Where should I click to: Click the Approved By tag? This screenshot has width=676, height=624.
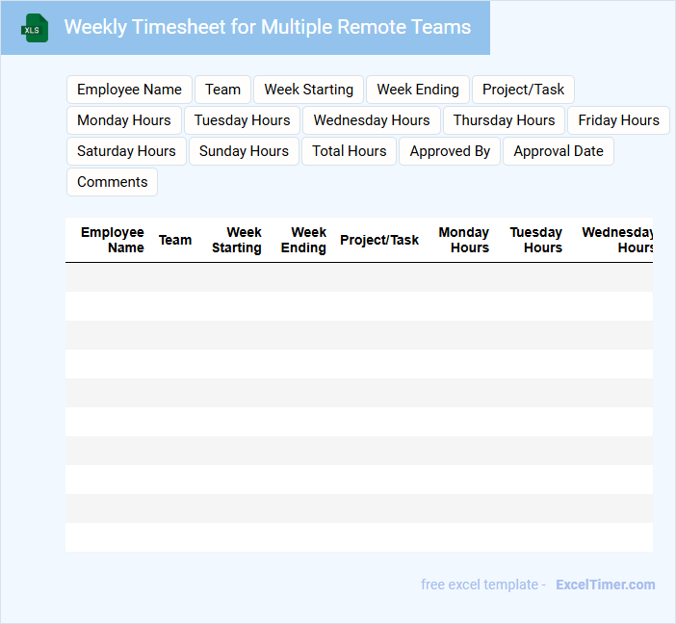point(450,151)
